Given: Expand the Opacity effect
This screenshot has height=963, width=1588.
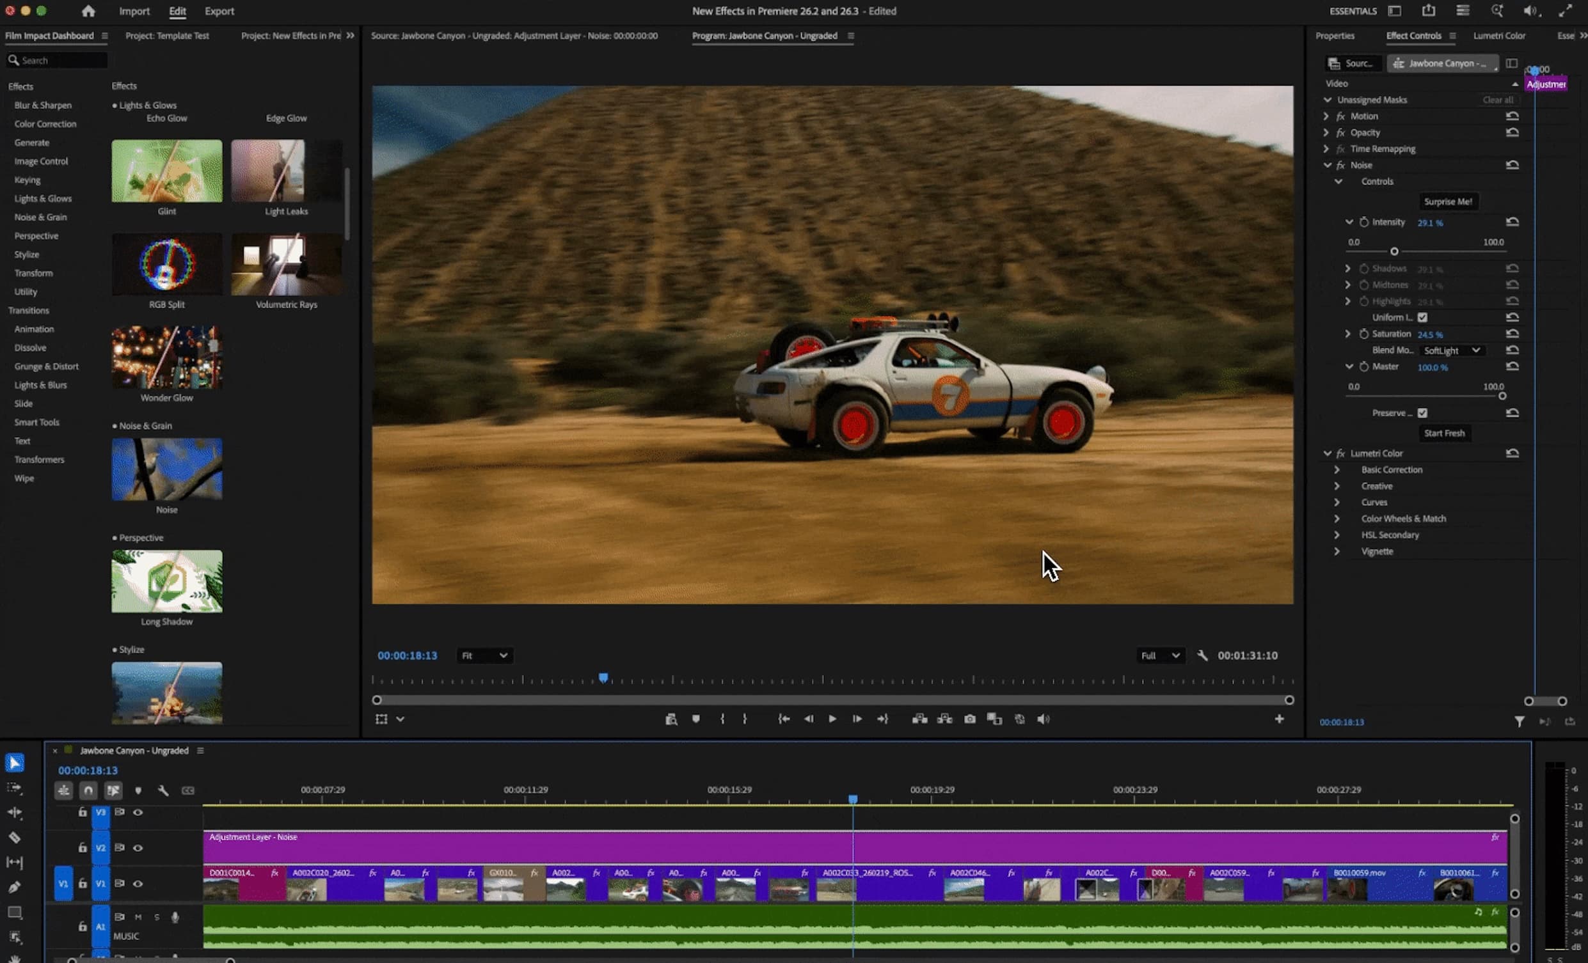Looking at the screenshot, I should 1326,132.
